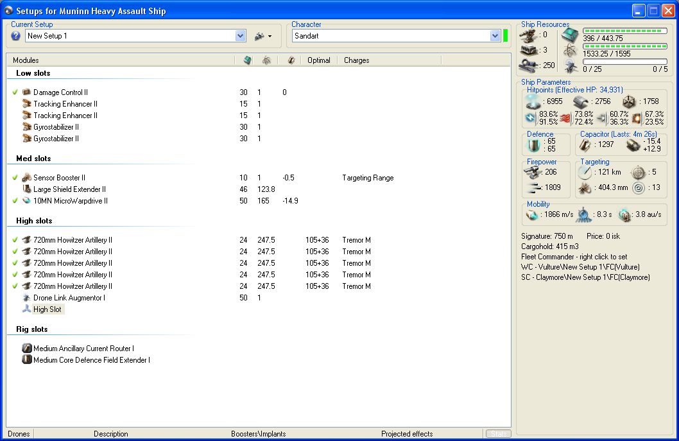Click the armor hitpoints icon
The image size is (679, 441).
coord(581,101)
